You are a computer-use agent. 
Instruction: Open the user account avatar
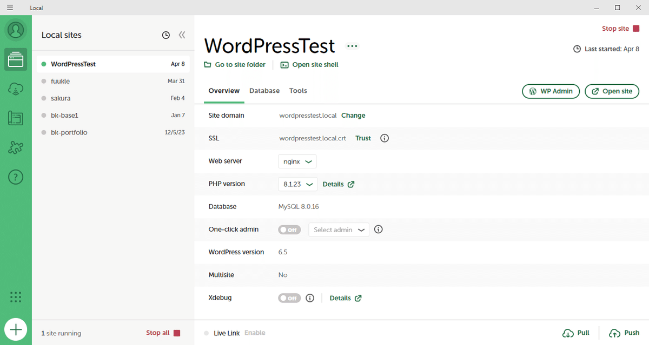16,30
